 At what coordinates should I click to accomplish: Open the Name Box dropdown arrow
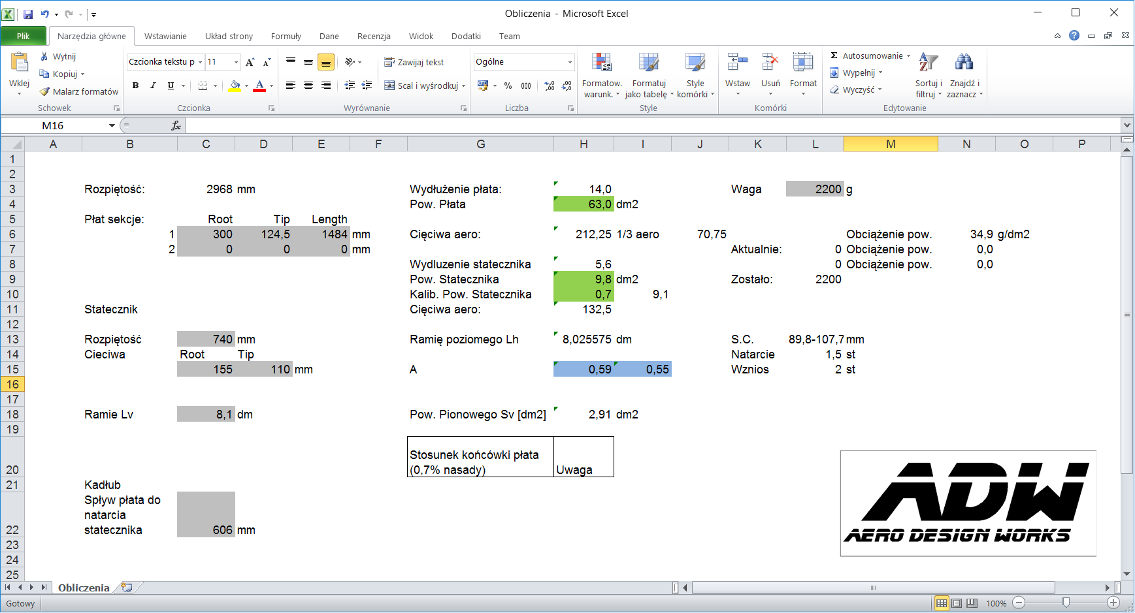coord(112,125)
